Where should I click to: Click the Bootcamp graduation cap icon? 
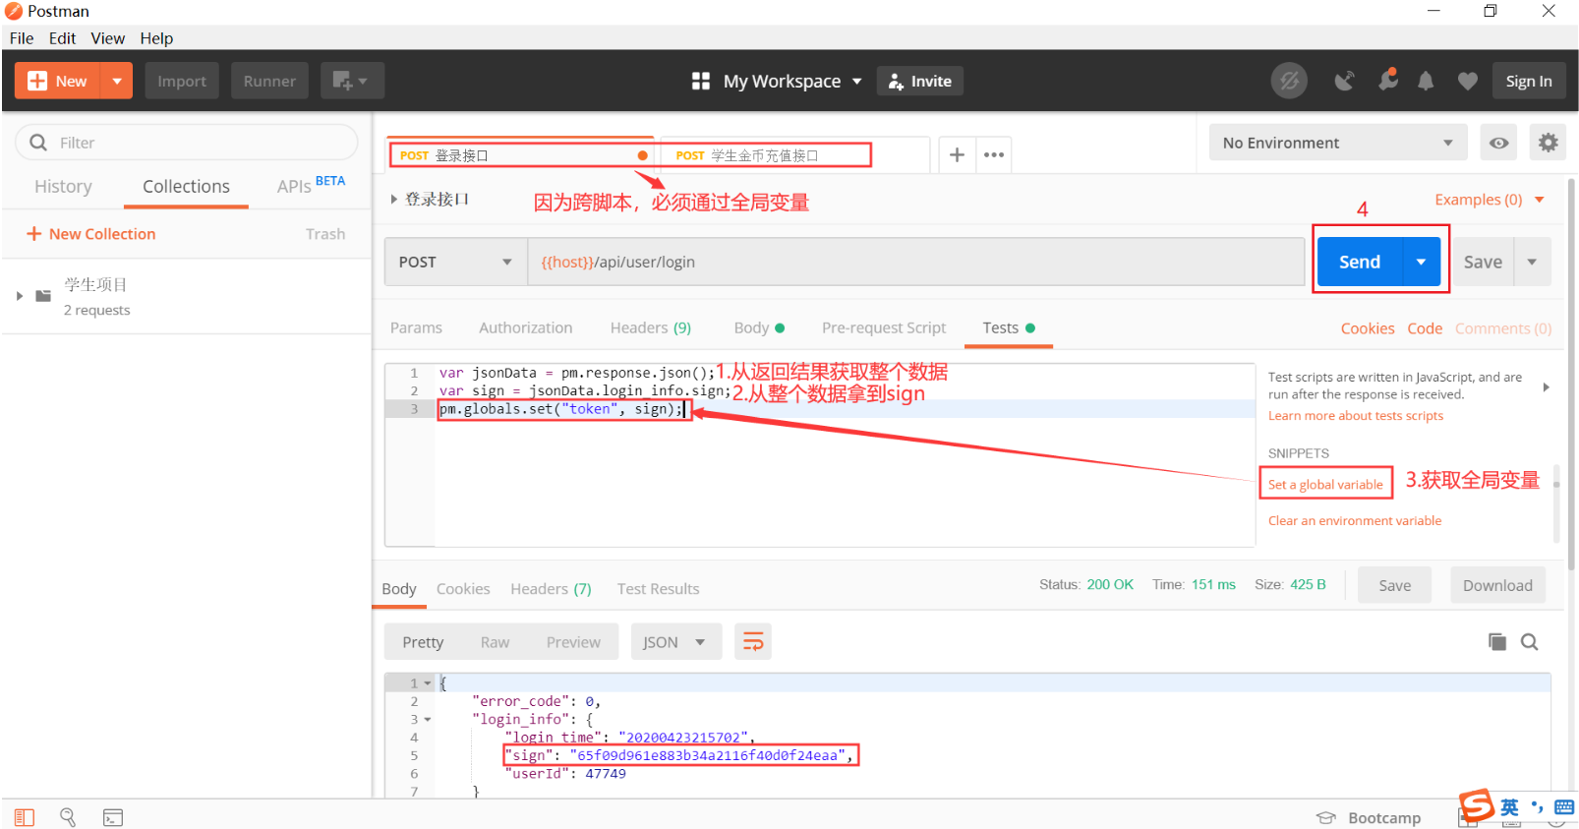point(1326,817)
